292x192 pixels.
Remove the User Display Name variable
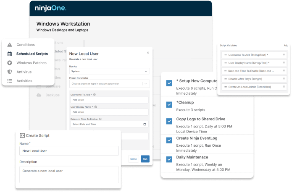pyautogui.click(x=284, y=62)
